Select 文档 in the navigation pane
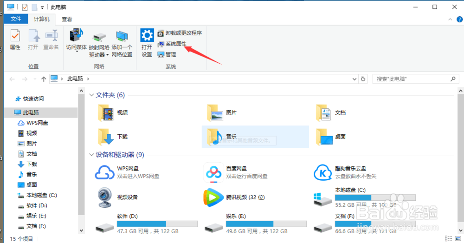This screenshot has height=243, width=464. [27, 154]
